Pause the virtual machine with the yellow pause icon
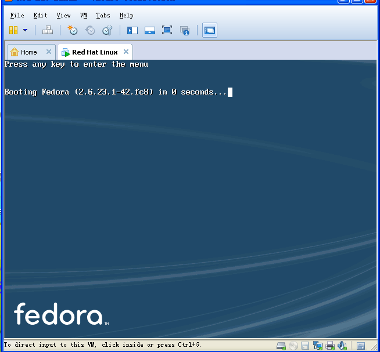The height and width of the screenshot is (352, 380). [x=13, y=30]
